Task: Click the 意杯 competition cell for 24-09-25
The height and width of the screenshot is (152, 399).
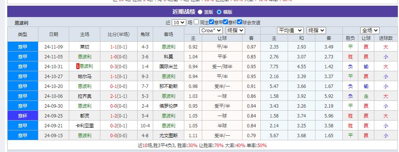Action: pos(23,116)
